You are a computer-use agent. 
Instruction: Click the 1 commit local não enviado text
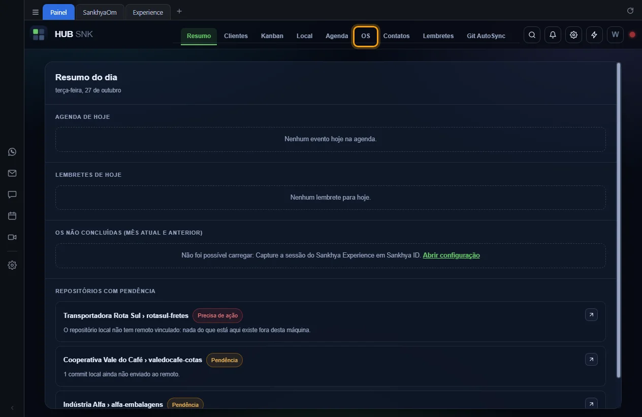[x=121, y=374]
